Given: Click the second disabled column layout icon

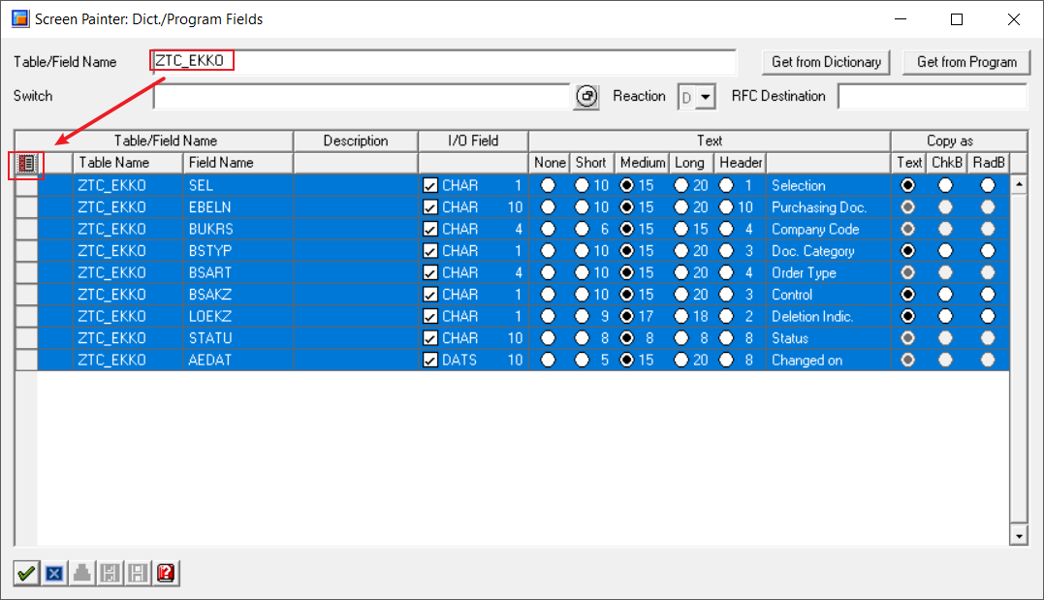Looking at the screenshot, I should (138, 573).
